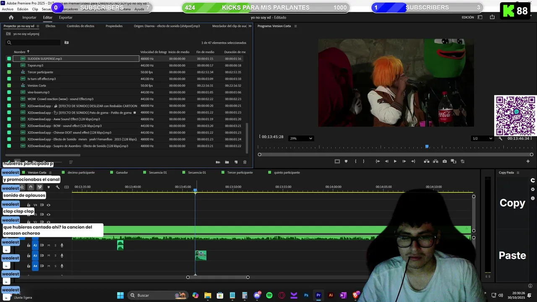Open the zoom level 29% dropdown
Screen dimensions: 537x302
click(x=301, y=138)
